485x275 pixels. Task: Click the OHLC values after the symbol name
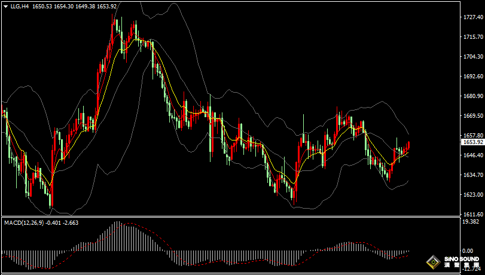(x=74, y=5)
